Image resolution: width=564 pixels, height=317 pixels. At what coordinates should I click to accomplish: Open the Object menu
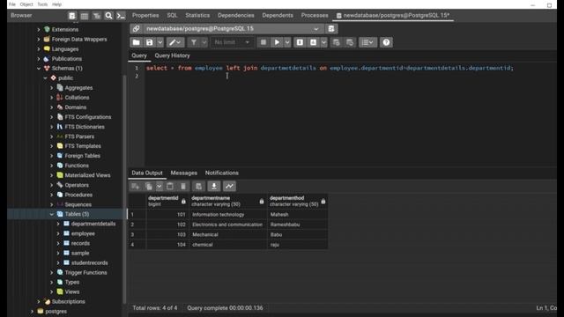click(x=26, y=4)
